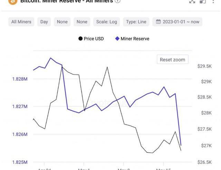Open the Day interval dropdown
This screenshot has width=221, height=170.
pos(44,22)
